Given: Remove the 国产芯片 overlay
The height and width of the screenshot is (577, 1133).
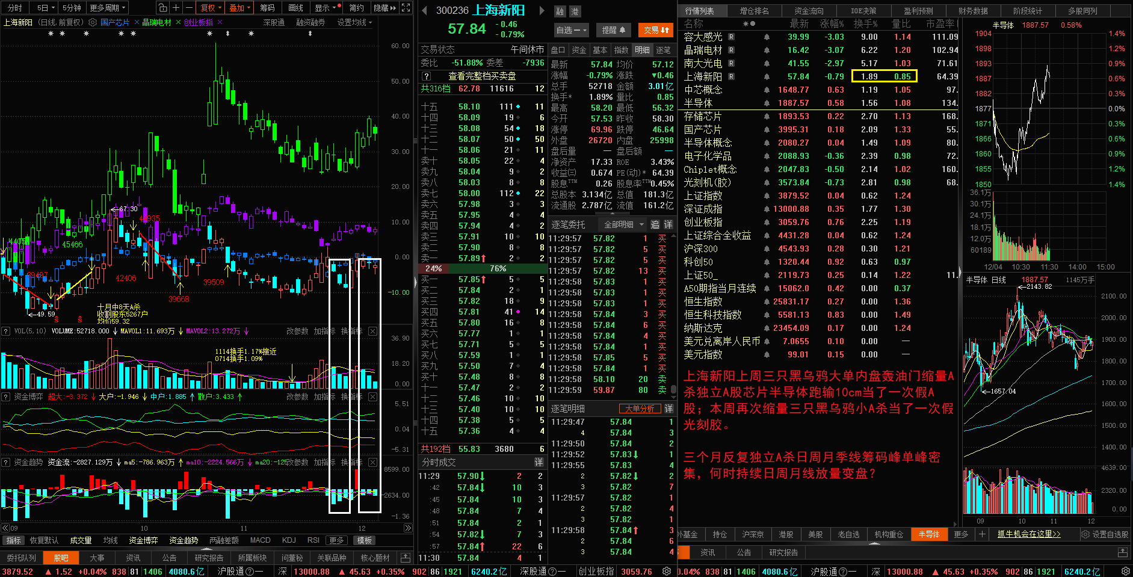Looking at the screenshot, I should pyautogui.click(x=137, y=22).
